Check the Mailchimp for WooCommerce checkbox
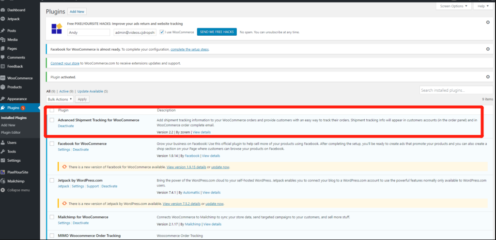 coord(52,217)
